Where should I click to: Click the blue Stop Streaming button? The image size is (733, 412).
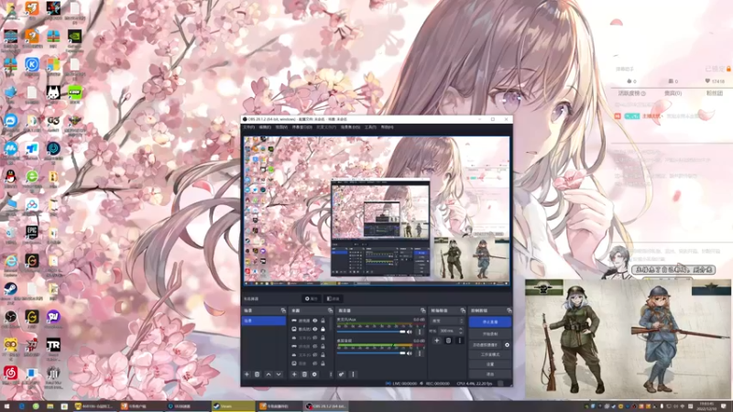pyautogui.click(x=490, y=322)
